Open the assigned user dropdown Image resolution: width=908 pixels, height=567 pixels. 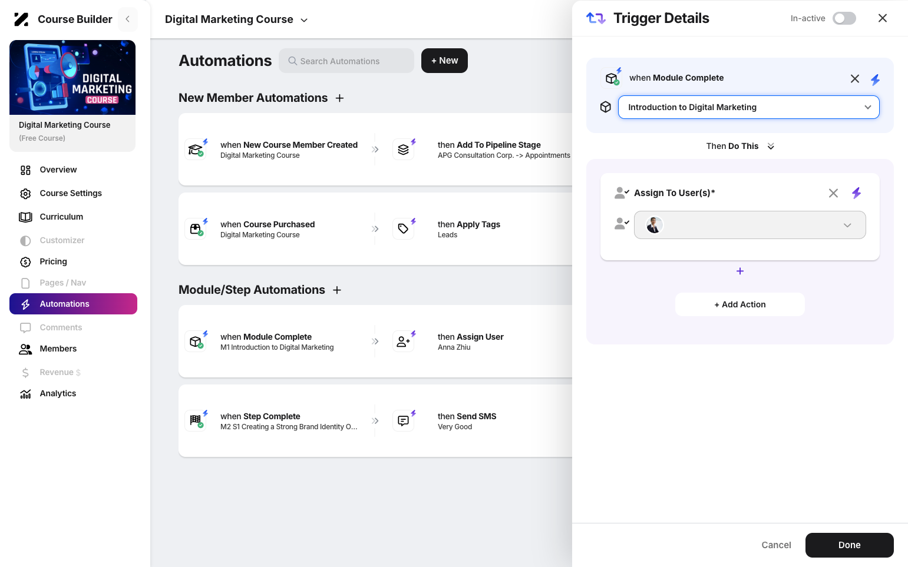coord(749,225)
